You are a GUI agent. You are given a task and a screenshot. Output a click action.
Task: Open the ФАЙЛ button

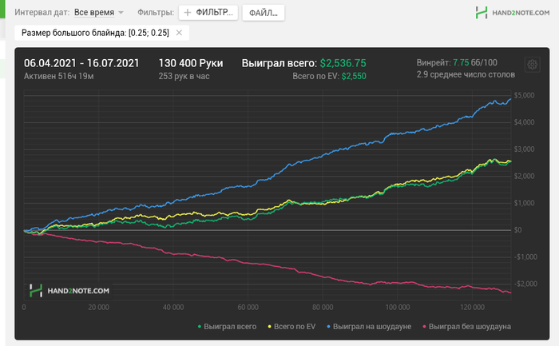click(264, 13)
